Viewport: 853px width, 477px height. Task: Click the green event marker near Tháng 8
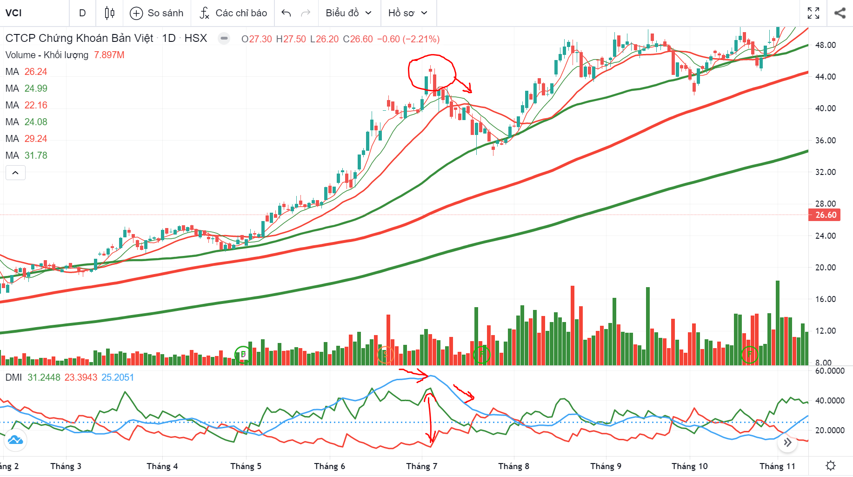pos(482,355)
